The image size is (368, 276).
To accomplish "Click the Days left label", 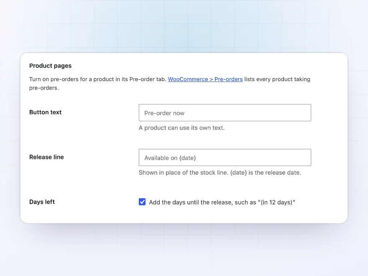I will [42, 202].
